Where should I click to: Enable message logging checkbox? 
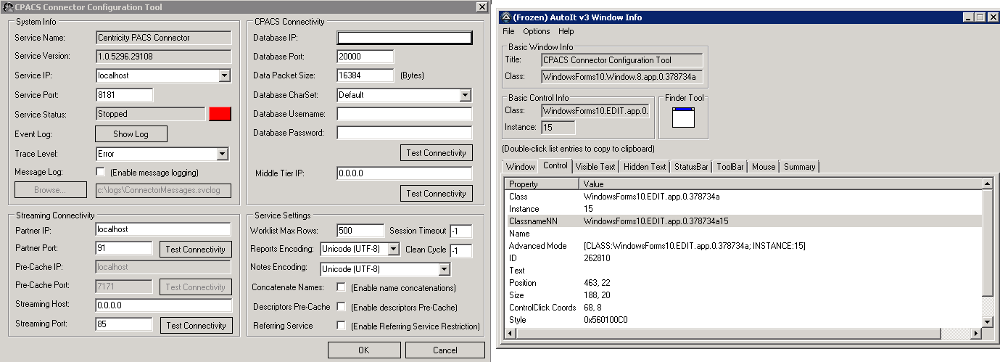click(x=101, y=172)
